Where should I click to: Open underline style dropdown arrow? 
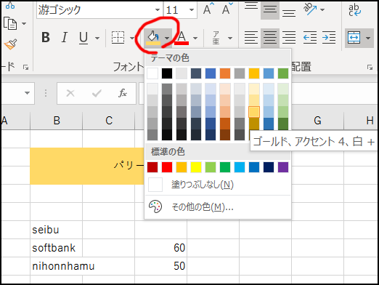pyautogui.click(x=97, y=38)
